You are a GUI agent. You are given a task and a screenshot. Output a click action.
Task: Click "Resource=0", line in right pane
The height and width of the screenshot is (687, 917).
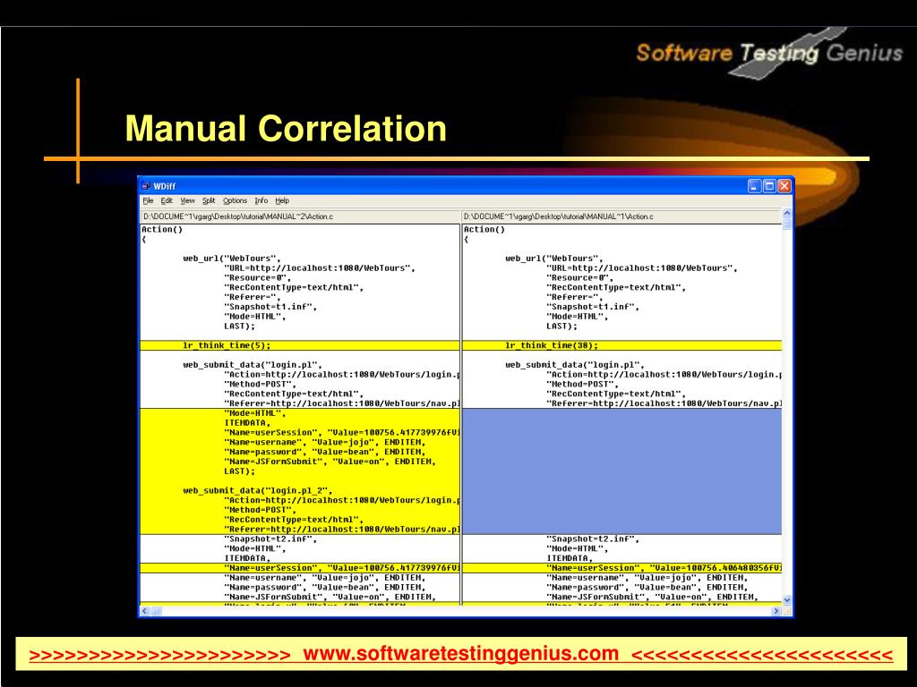pos(579,277)
